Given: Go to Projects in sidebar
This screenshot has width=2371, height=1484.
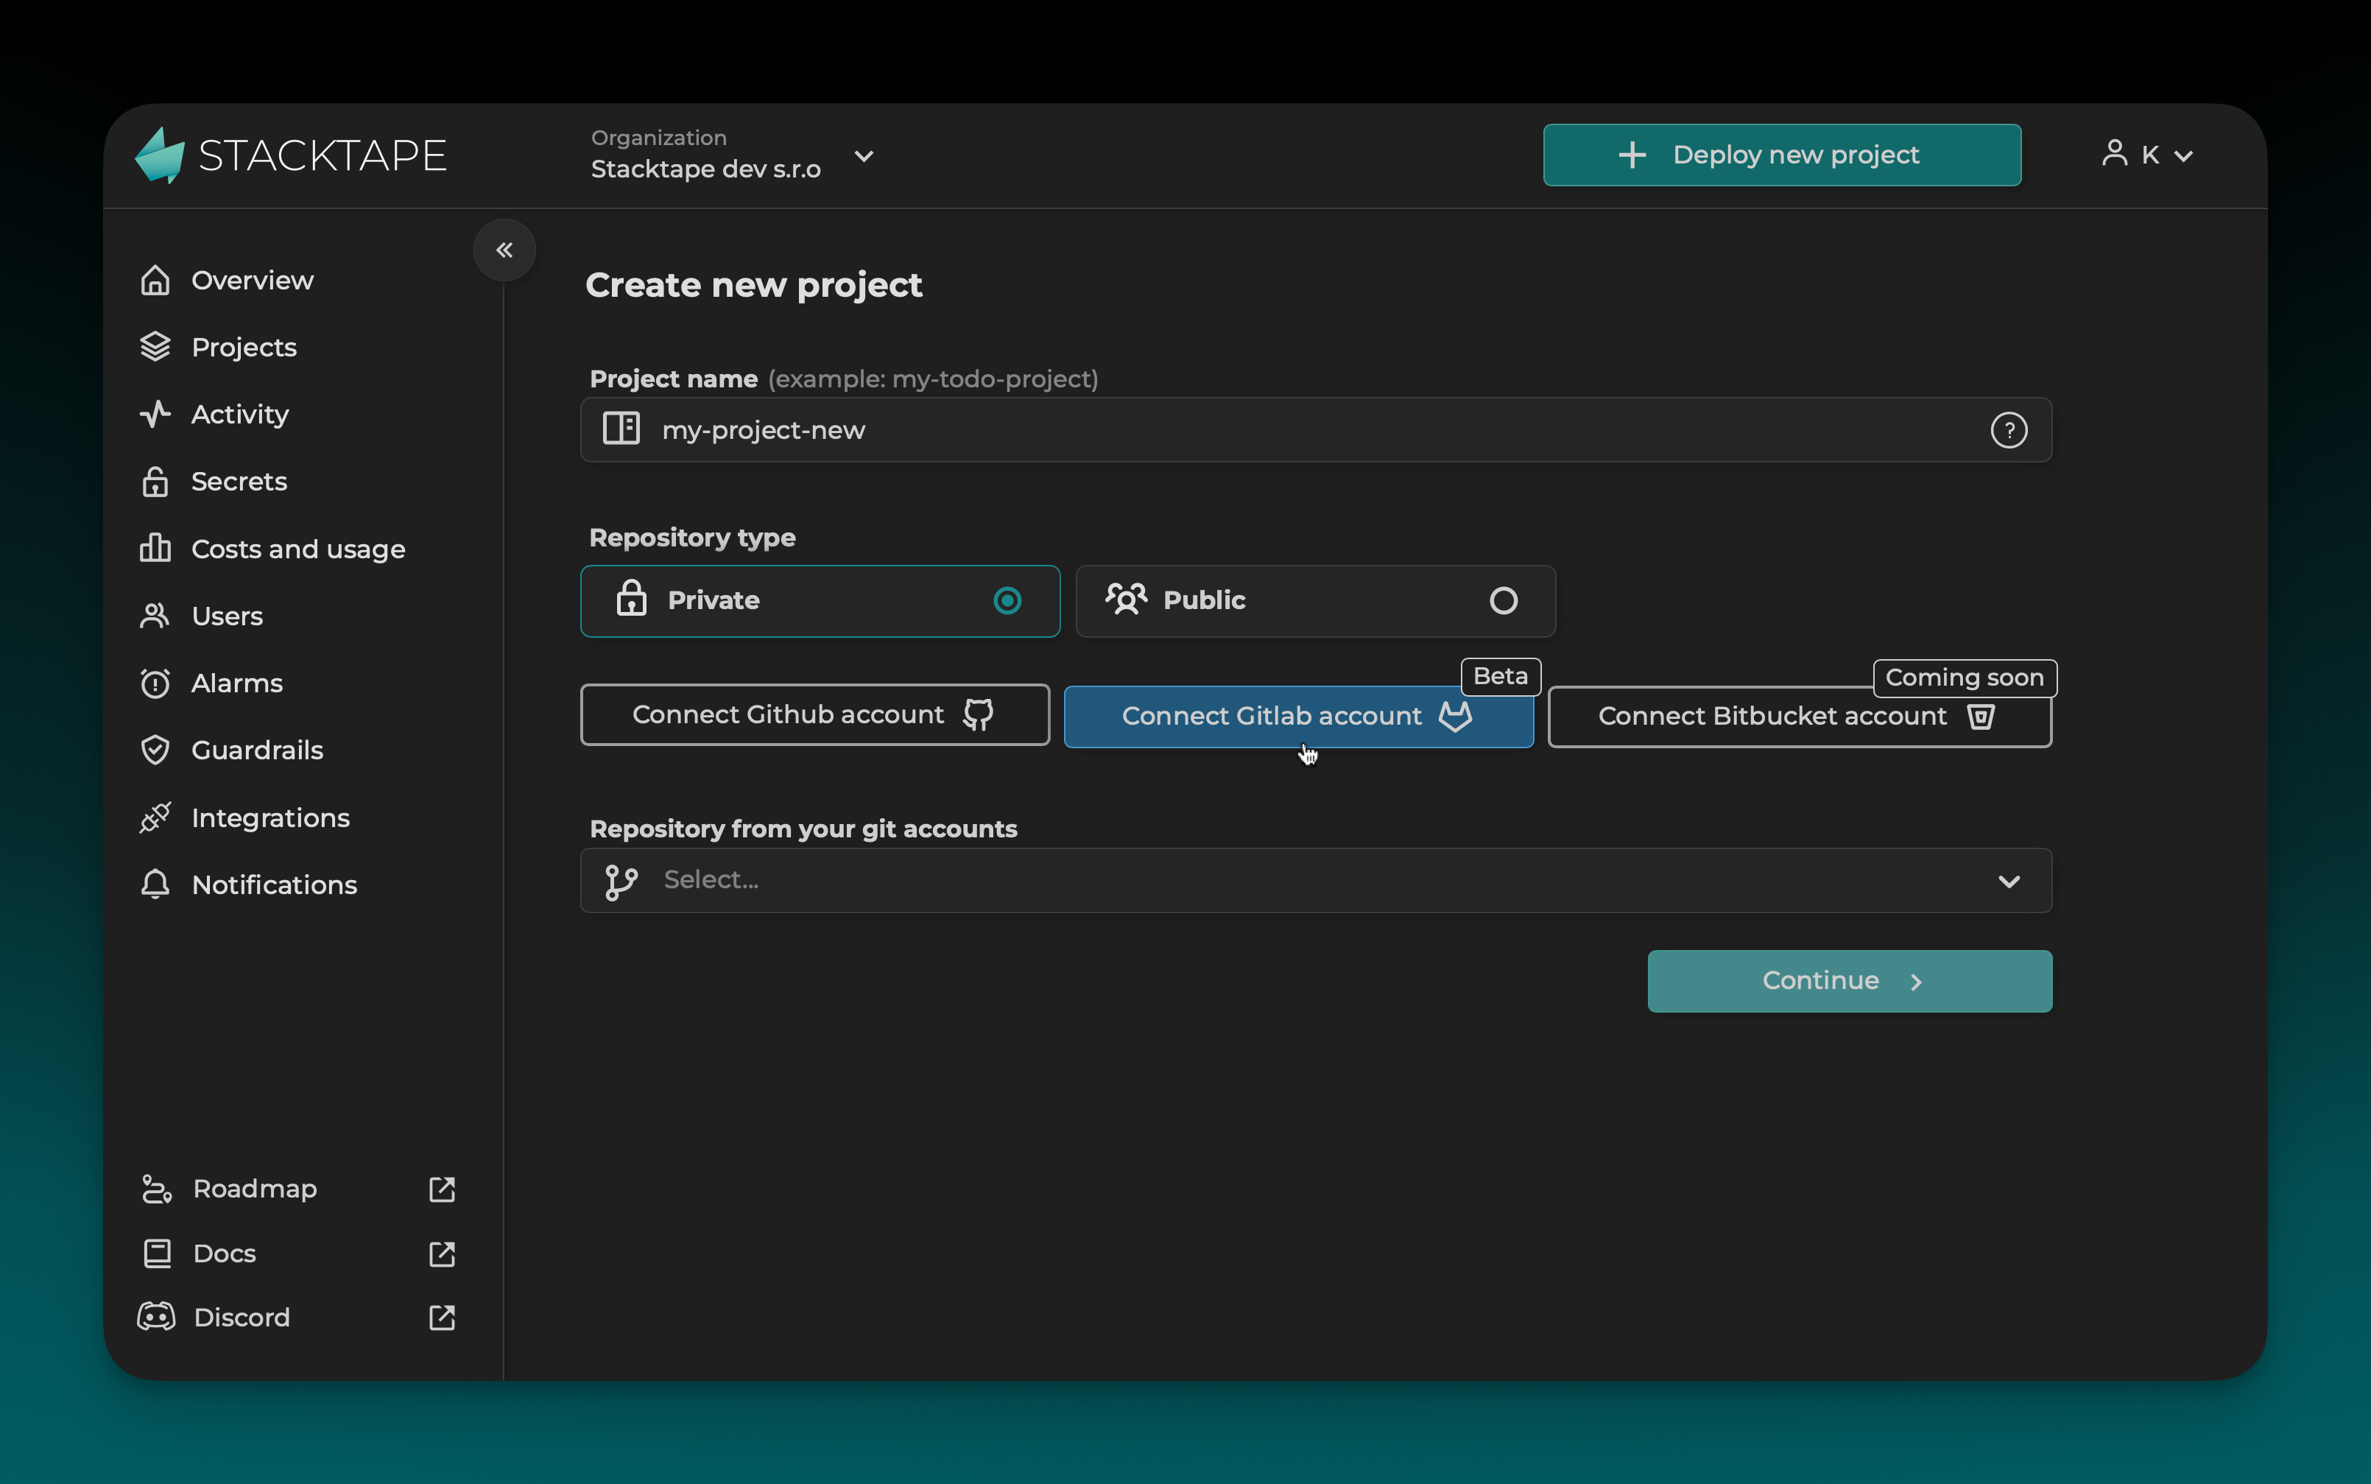Looking at the screenshot, I should 218,348.
